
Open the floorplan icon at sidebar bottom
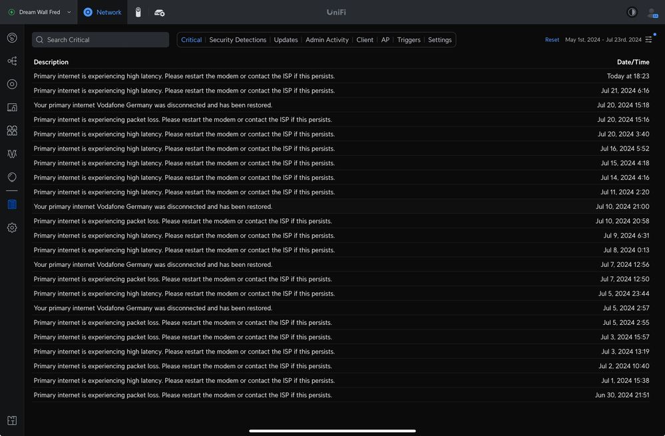[12, 420]
